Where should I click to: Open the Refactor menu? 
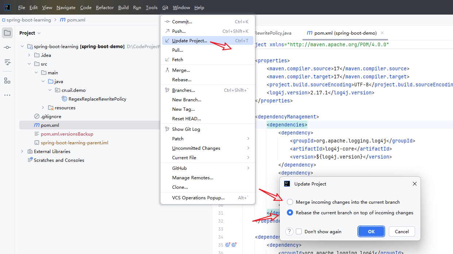click(x=105, y=7)
